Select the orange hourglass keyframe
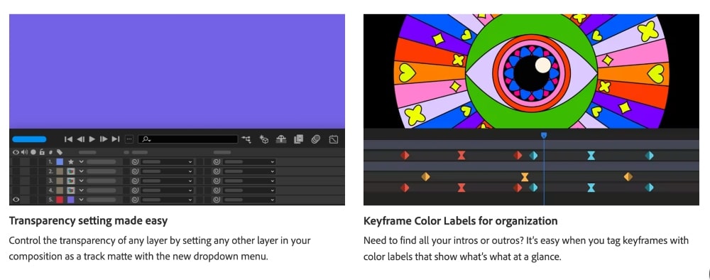Screen dimensions: 710x280 (x=525, y=177)
